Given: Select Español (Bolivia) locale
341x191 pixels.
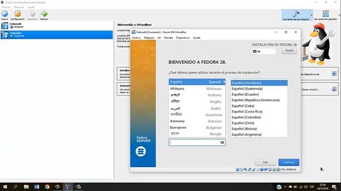Looking at the screenshot, I should pyautogui.click(x=259, y=129).
